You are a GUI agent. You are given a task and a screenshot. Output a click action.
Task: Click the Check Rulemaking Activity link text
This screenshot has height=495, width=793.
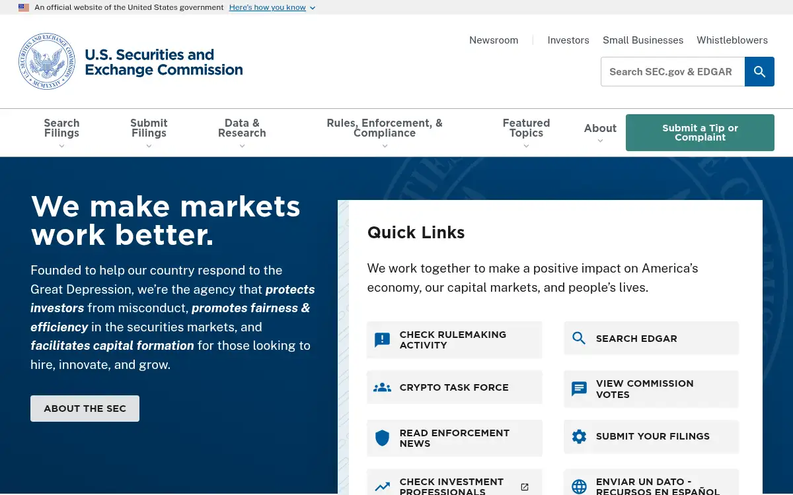(453, 340)
